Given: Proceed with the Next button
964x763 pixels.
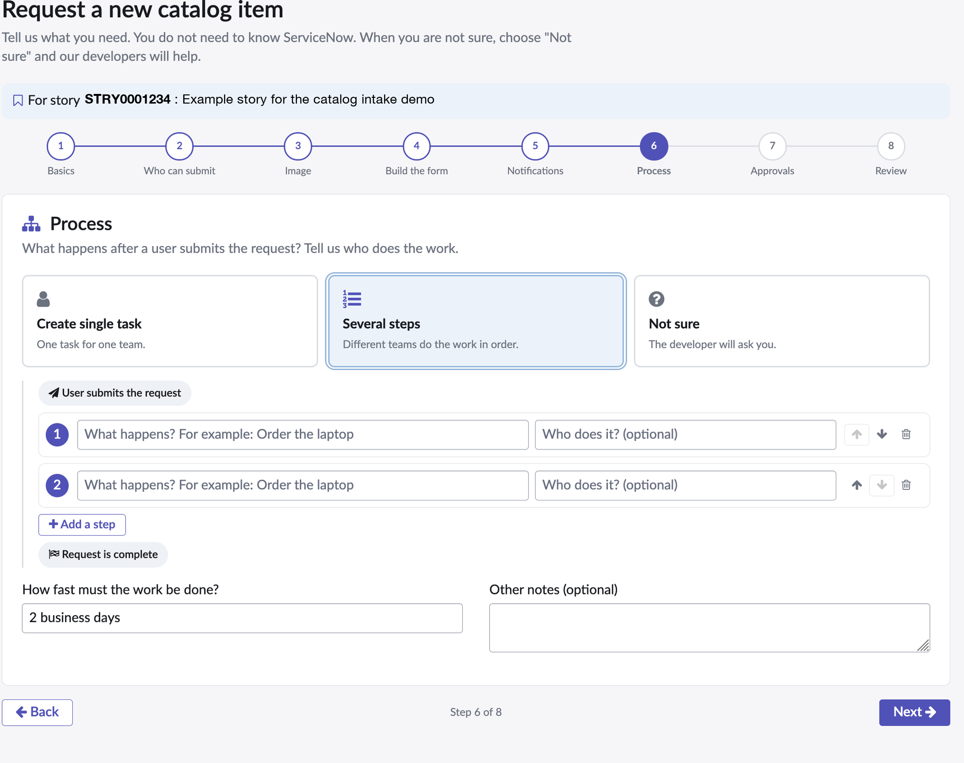Looking at the screenshot, I should tap(914, 712).
